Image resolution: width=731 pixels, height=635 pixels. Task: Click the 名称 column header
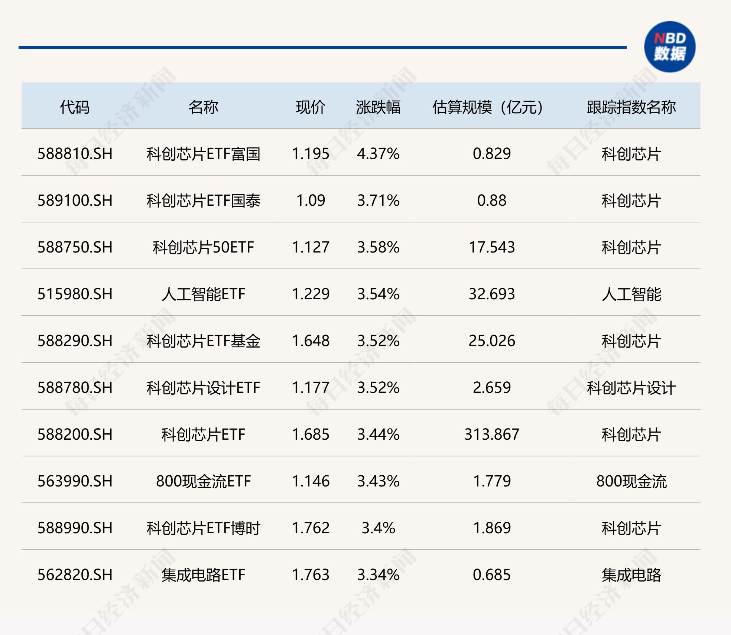[203, 107]
